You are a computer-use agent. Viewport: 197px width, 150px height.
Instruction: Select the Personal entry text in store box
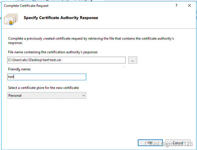[15, 96]
